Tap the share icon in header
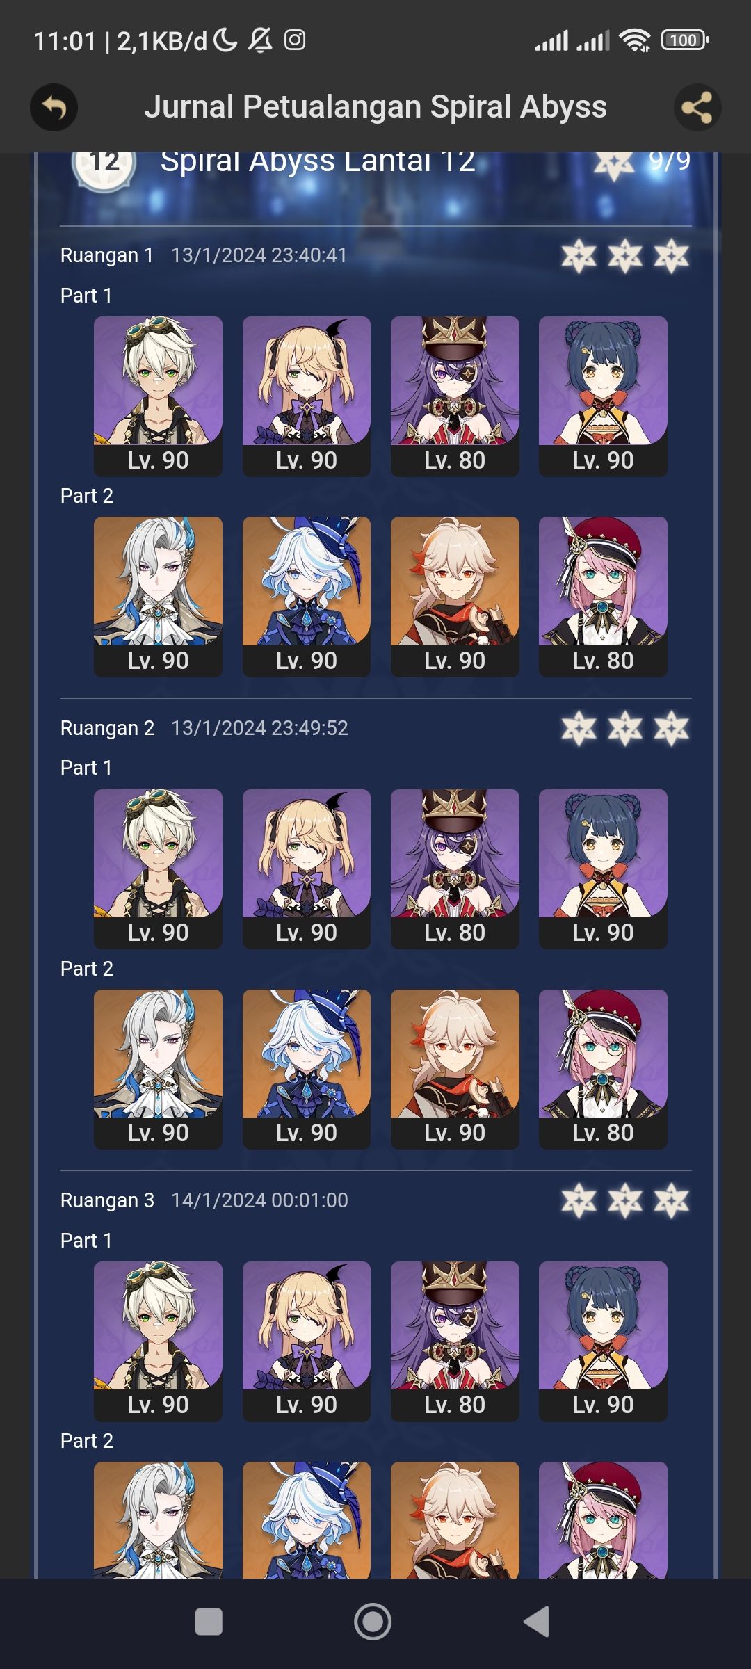Image resolution: width=751 pixels, height=1669 pixels. click(x=697, y=108)
